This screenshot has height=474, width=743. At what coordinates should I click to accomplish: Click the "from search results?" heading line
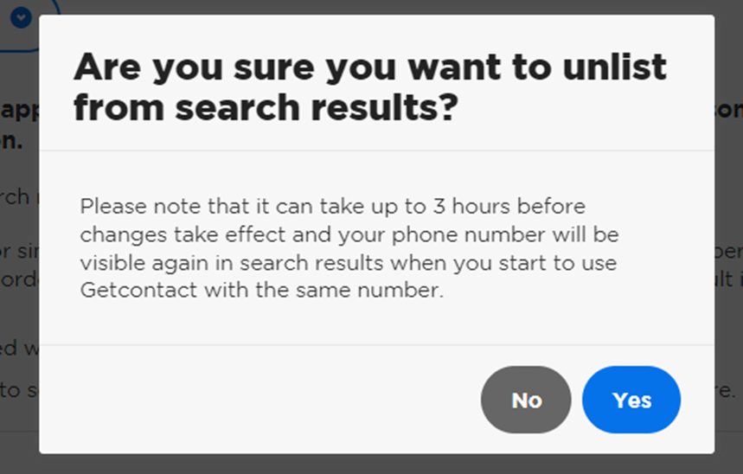click(266, 107)
